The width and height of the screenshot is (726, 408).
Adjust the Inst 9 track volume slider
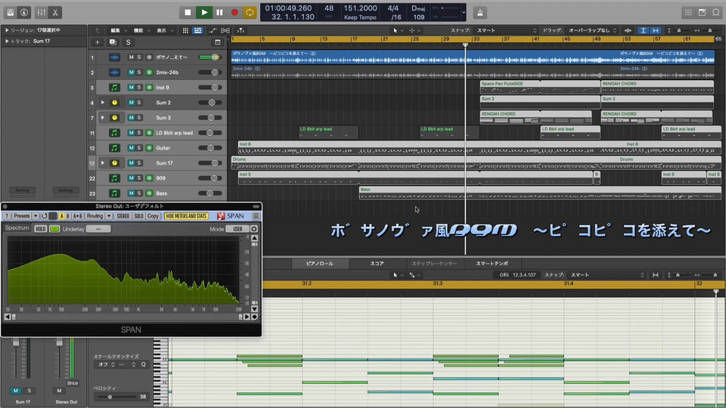coord(210,88)
